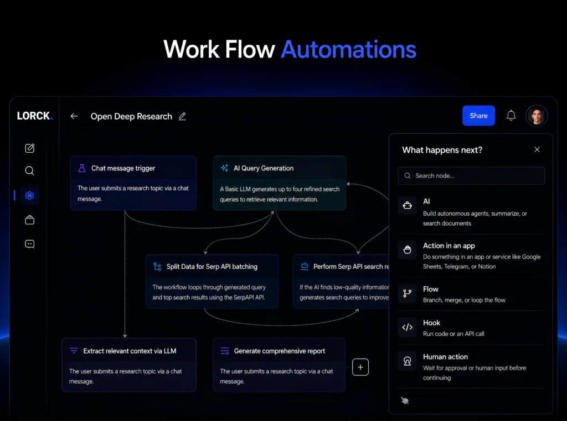Go back using the left arrow

[74, 116]
